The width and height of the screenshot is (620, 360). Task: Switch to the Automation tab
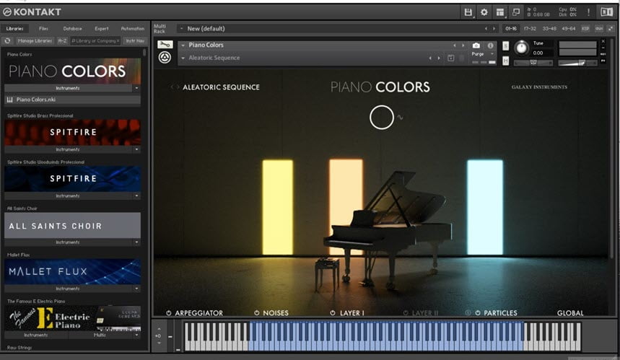133,28
